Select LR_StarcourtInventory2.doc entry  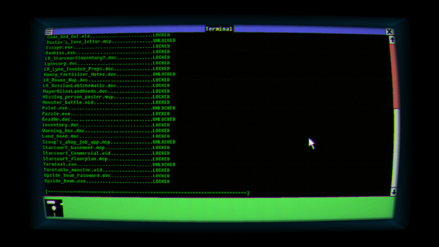click(107, 58)
